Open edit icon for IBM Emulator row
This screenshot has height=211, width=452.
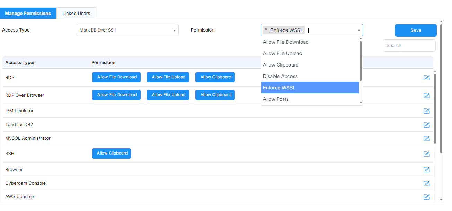(x=427, y=111)
